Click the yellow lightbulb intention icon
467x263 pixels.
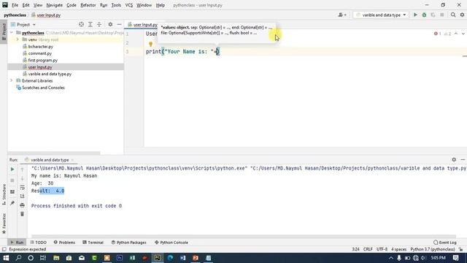150,44
